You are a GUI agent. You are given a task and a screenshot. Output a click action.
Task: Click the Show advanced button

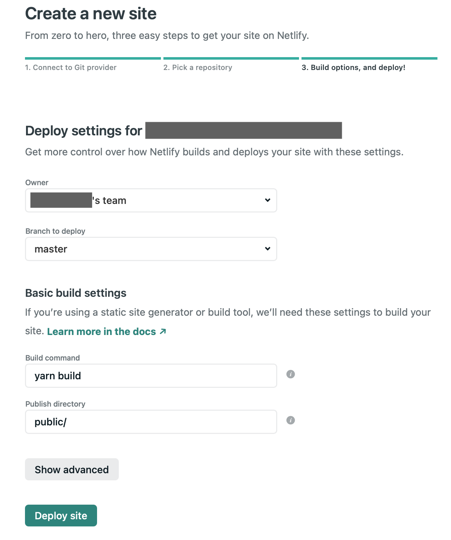pos(72,469)
